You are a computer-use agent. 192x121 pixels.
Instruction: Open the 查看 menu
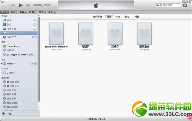[23, 12]
